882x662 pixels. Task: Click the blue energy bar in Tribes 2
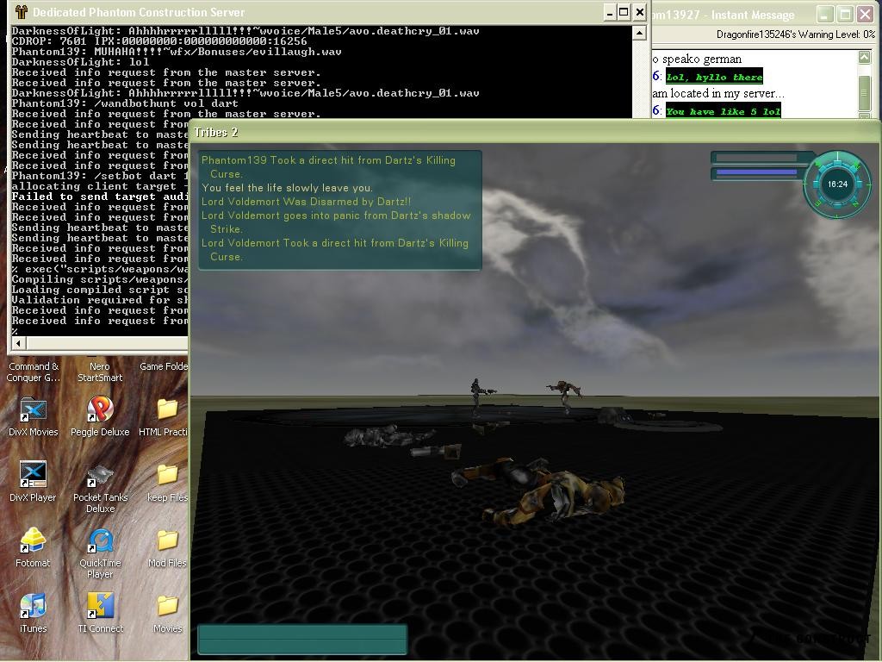coord(757,172)
